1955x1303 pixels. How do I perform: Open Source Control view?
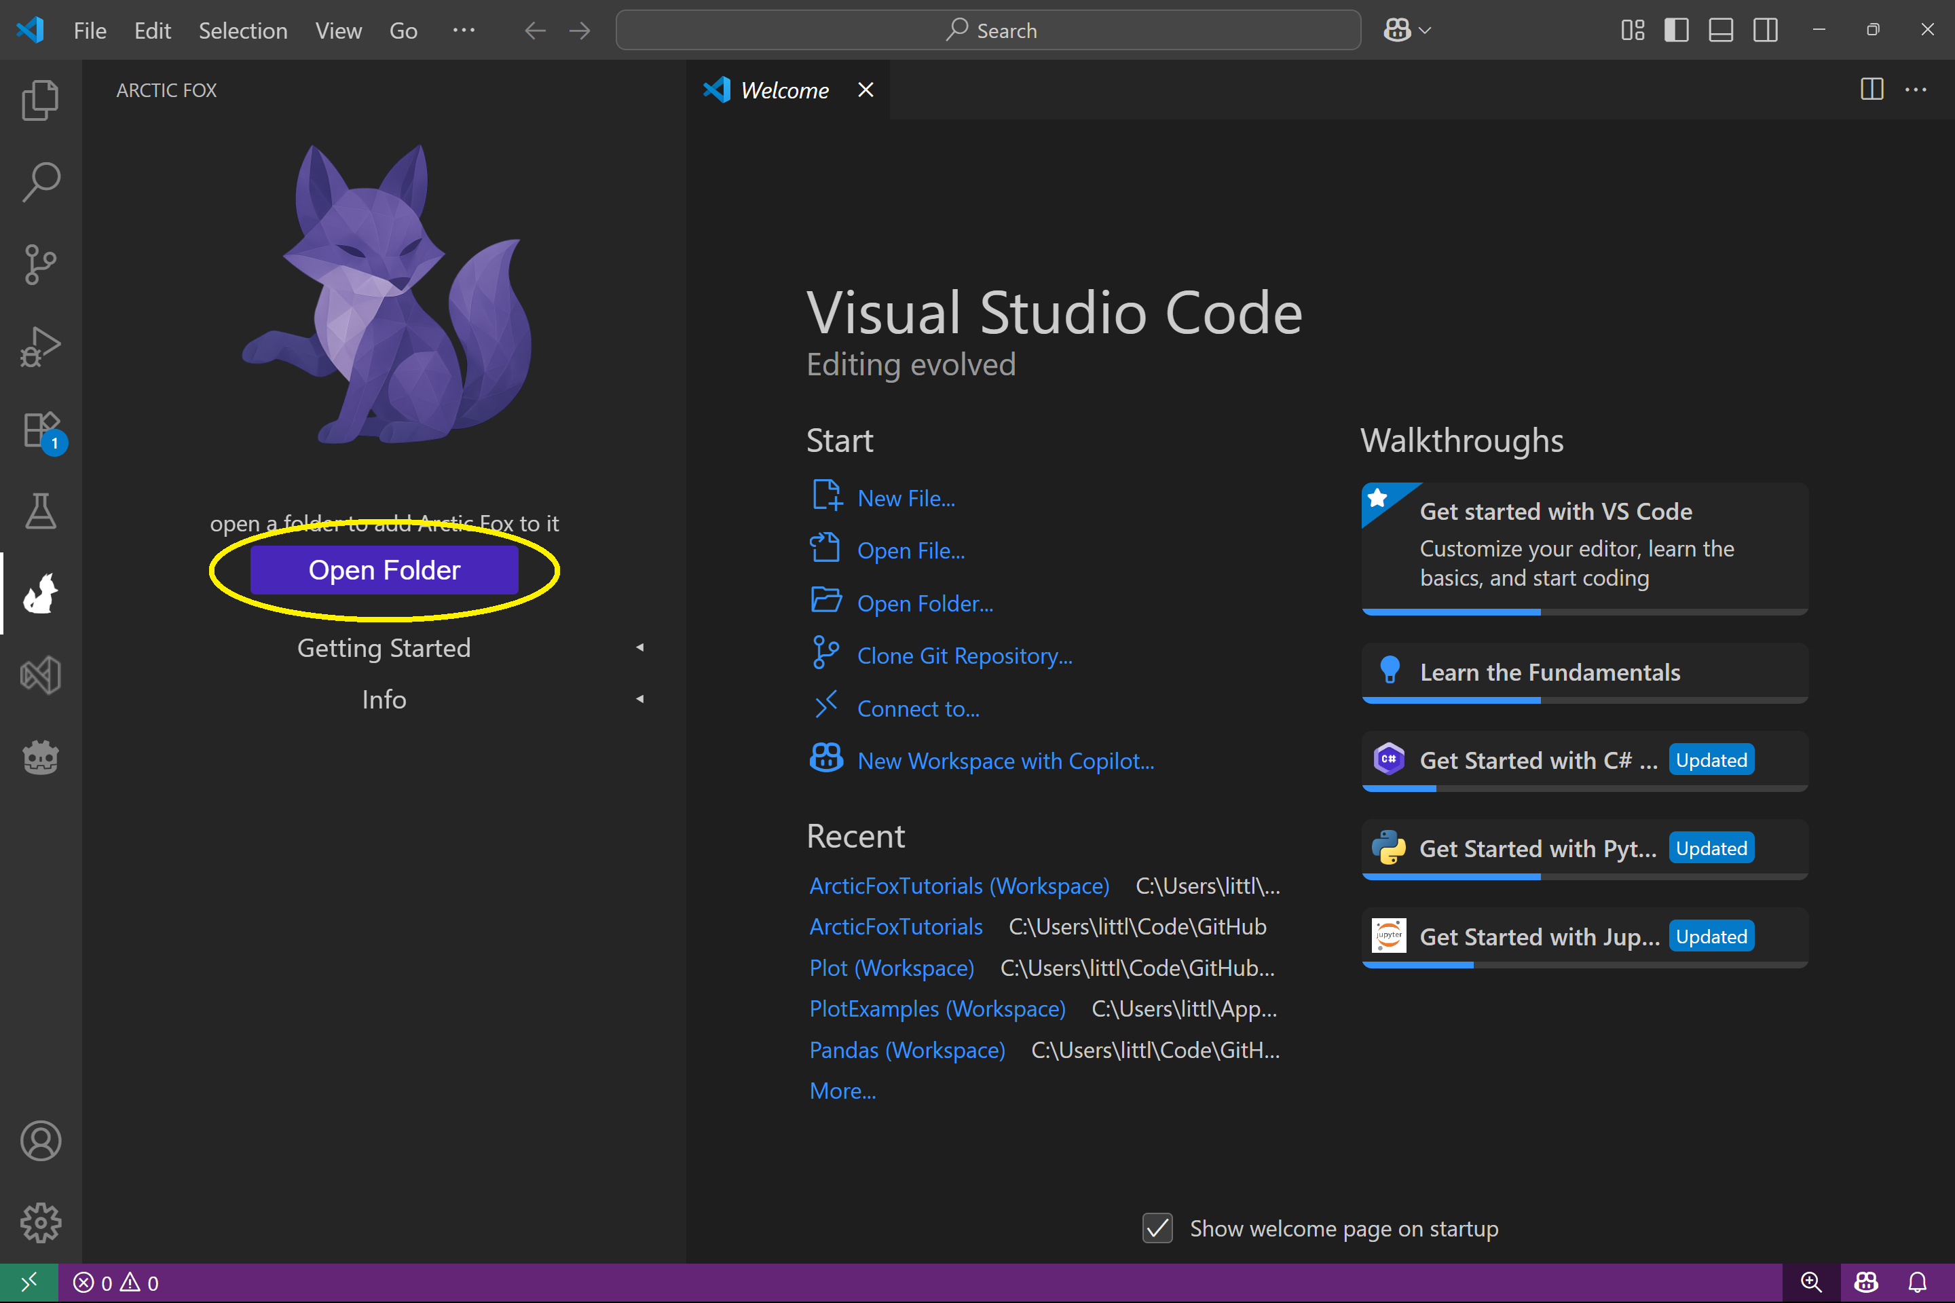tap(40, 264)
